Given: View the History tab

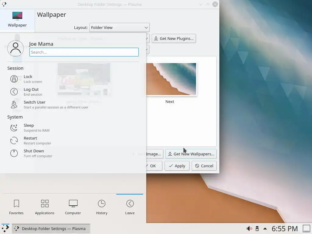Looking at the screenshot, I should pyautogui.click(x=101, y=207).
